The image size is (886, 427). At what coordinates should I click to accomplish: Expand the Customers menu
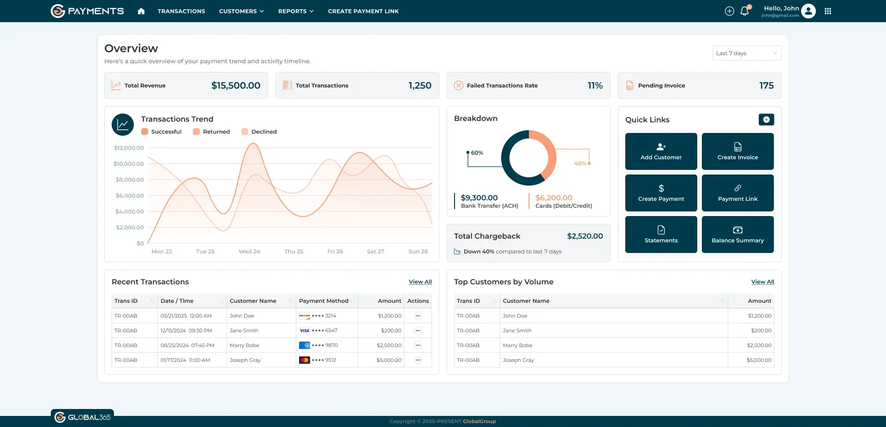point(241,11)
